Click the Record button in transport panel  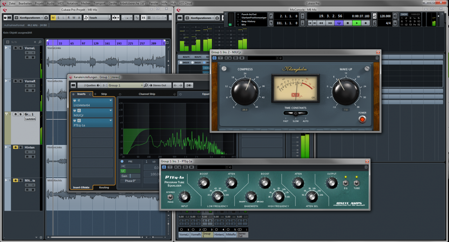[x=366, y=23]
